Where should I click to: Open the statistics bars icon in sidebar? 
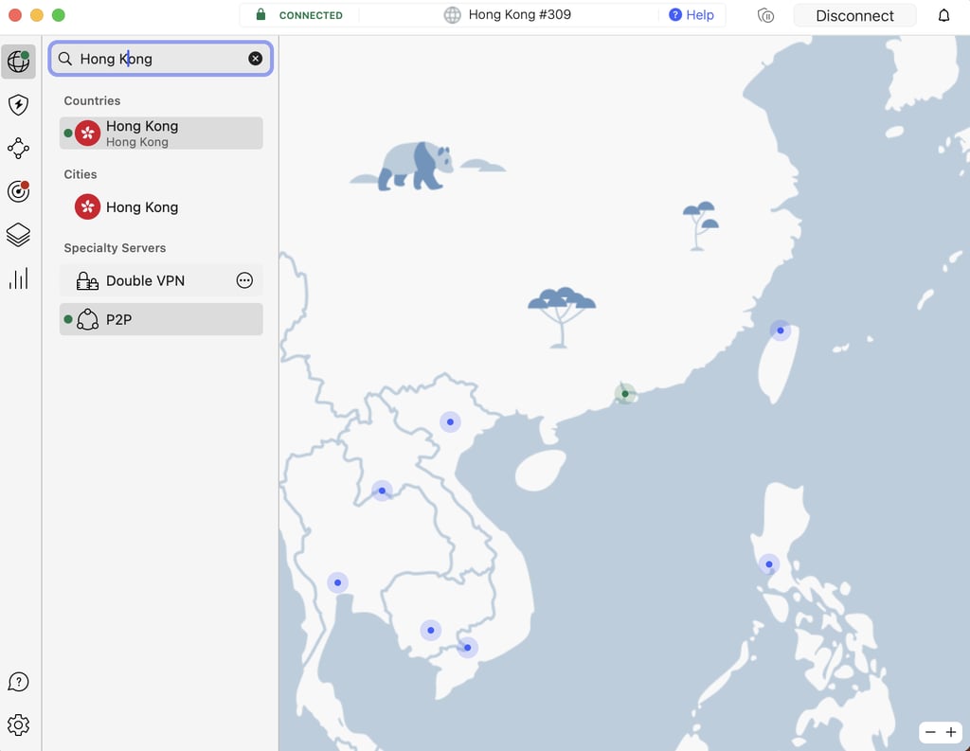click(19, 278)
